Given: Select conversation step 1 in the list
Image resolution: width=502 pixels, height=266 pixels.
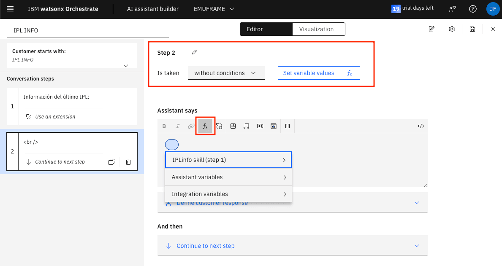Looking at the screenshot, I should coord(72,106).
